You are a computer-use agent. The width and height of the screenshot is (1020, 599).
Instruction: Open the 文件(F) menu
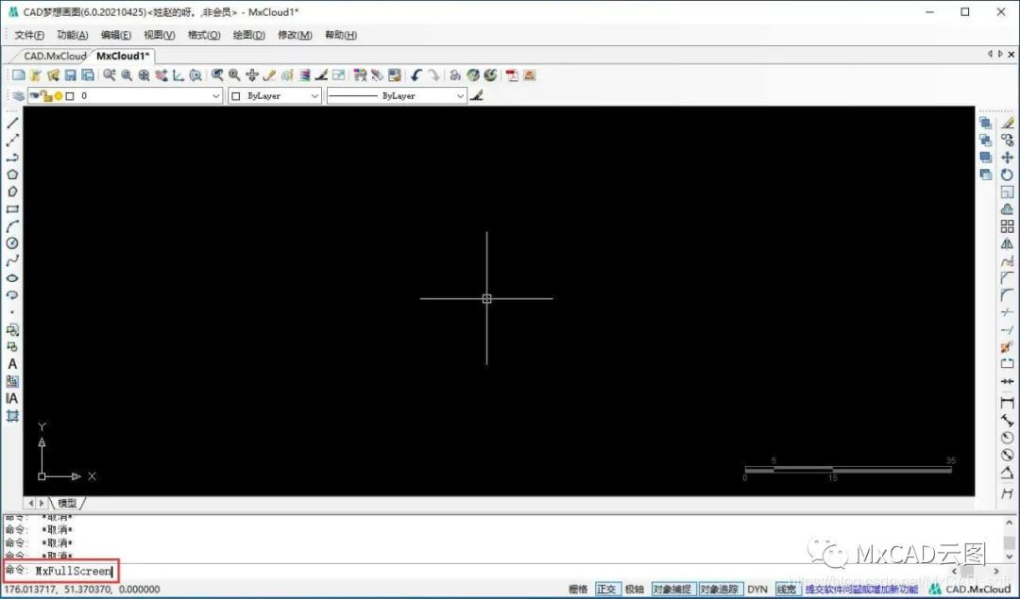29,35
